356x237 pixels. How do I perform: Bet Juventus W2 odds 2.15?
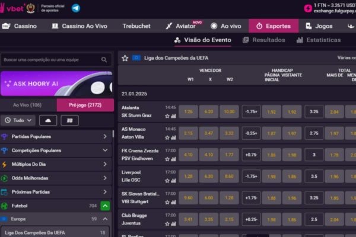click(229, 219)
